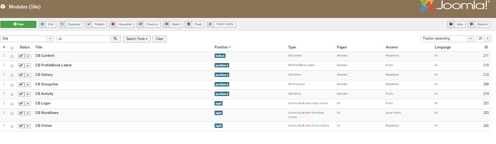The height and width of the screenshot is (144, 496).
Task: Toggle published status of CB Login
Action: 21,103
